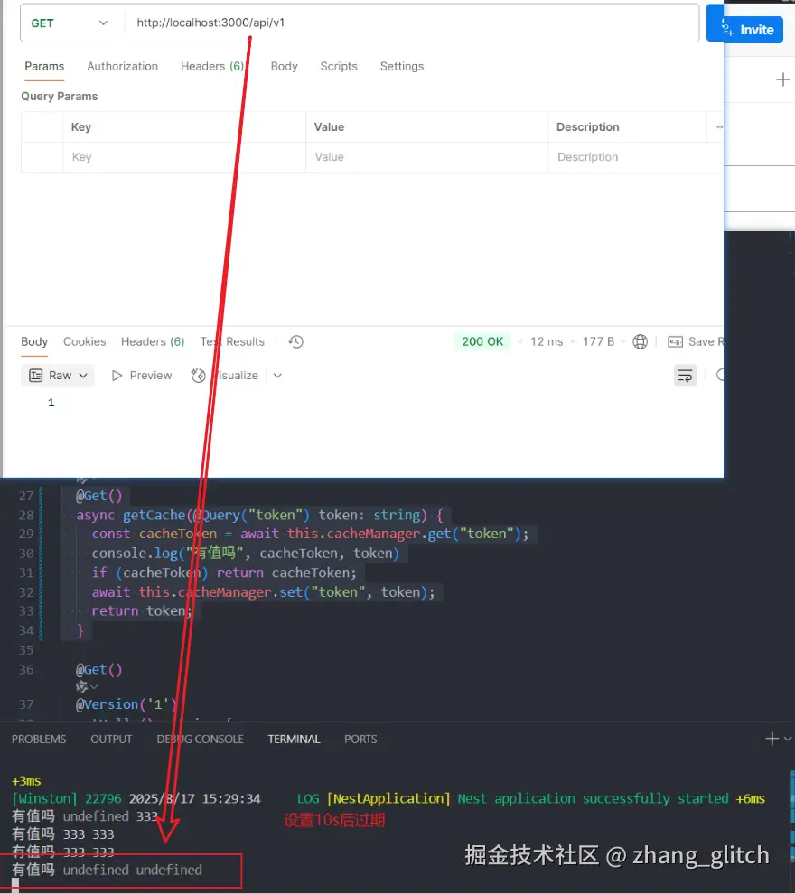The height and width of the screenshot is (894, 795).
Task: Click the query param Description input
Action: (635, 157)
